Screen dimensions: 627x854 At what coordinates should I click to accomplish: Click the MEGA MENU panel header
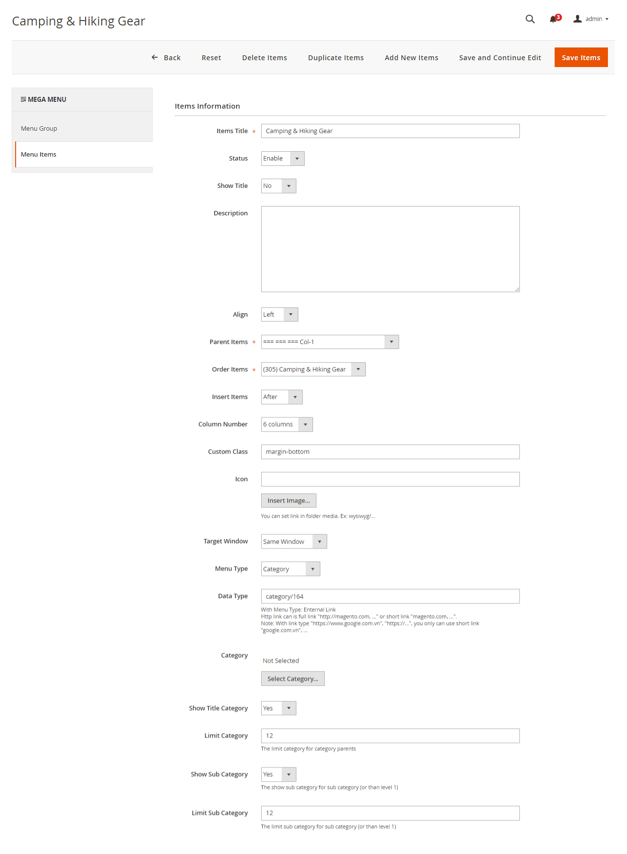[x=82, y=99]
